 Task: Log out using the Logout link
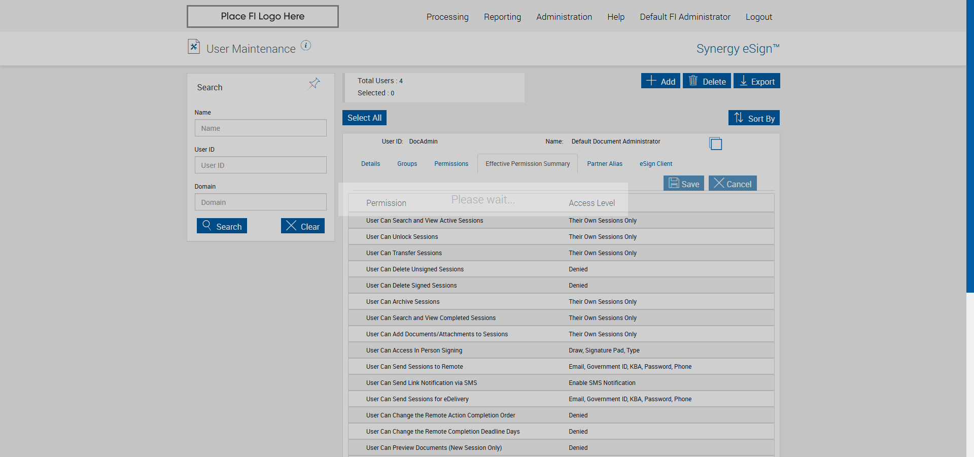pos(759,17)
